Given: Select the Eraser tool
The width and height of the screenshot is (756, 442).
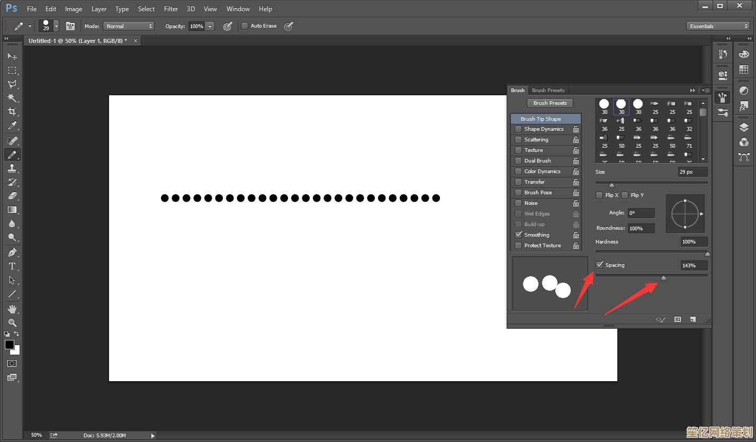Looking at the screenshot, I should pyautogui.click(x=12, y=196).
